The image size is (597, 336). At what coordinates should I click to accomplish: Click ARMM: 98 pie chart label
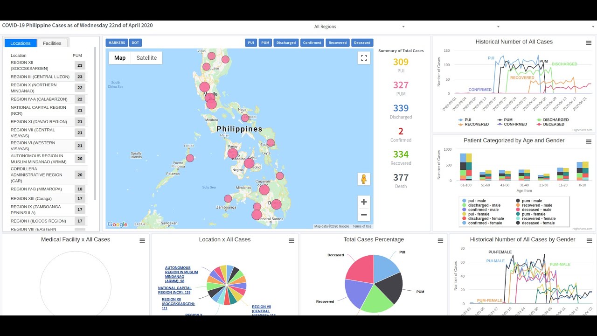[x=181, y=274]
